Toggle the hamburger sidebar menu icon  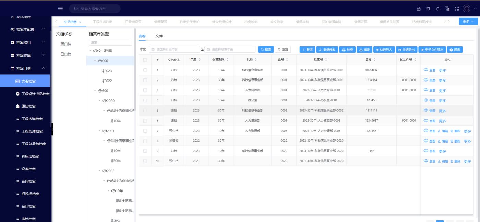60,9
